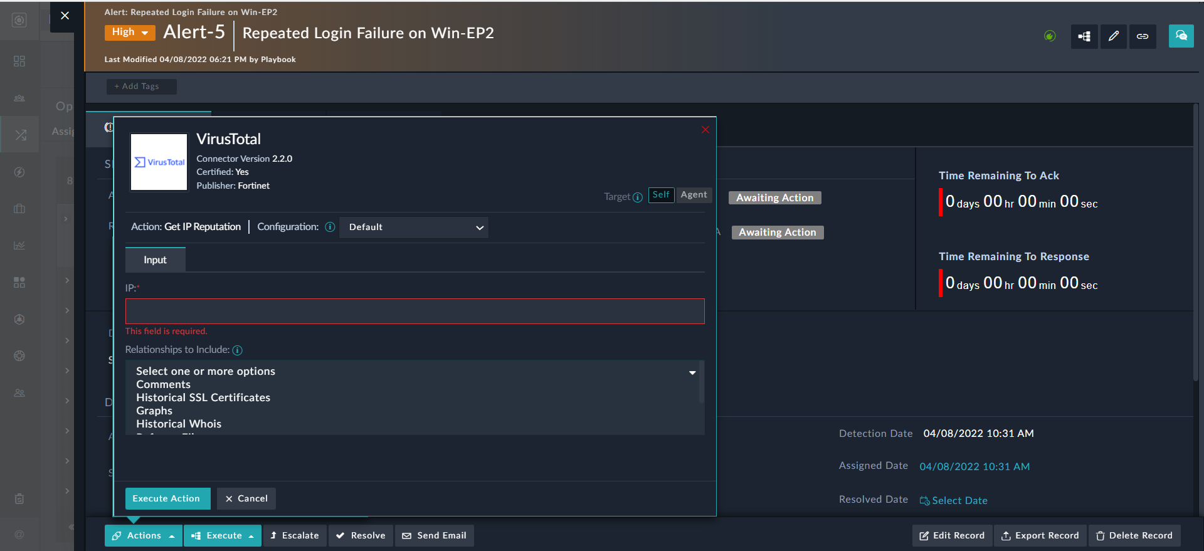Screen dimensions: 1204x551
Task: Click the green status indicator icon in header
Action: pyautogui.click(x=1050, y=36)
